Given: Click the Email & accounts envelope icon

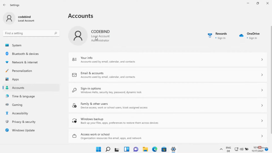Looking at the screenshot, I should pyautogui.click(x=74, y=75).
